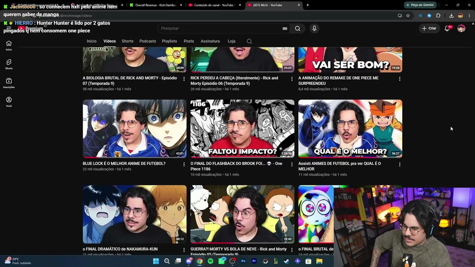This screenshot has height=267, width=475.
Task: Play the VAI SER BOM thumbnail video
Action: (350, 60)
